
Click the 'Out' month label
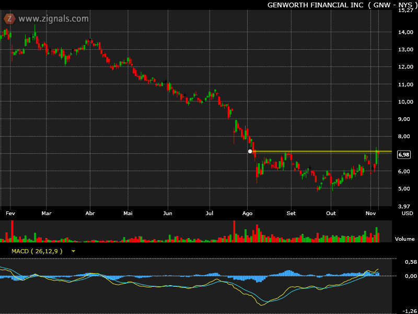coord(331,214)
